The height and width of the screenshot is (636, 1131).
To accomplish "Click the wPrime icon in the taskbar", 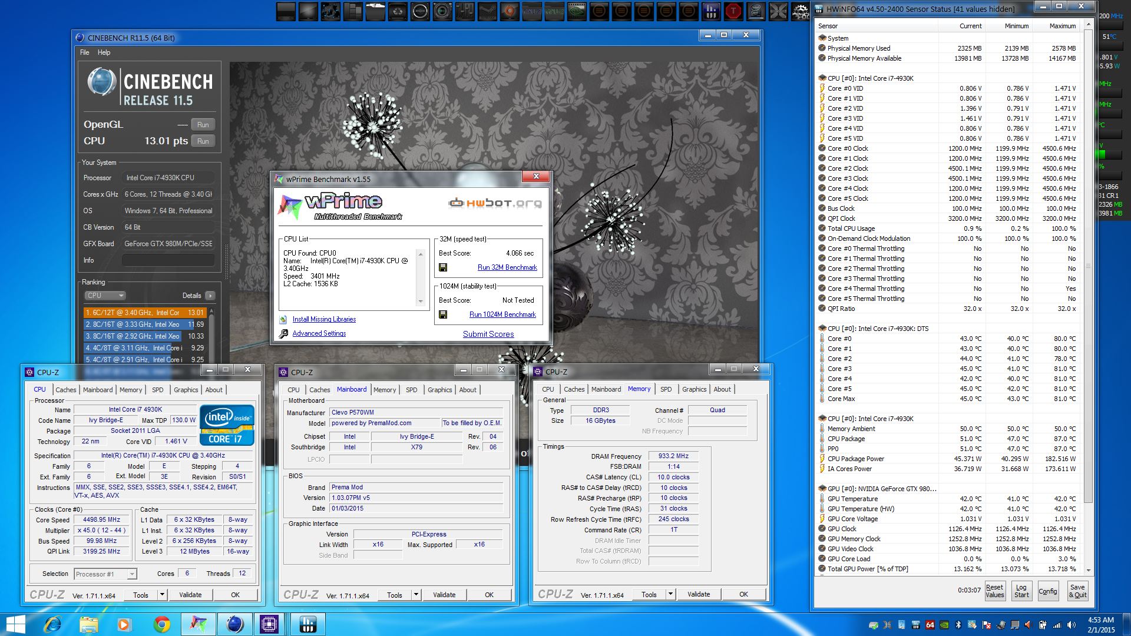I will click(x=199, y=624).
